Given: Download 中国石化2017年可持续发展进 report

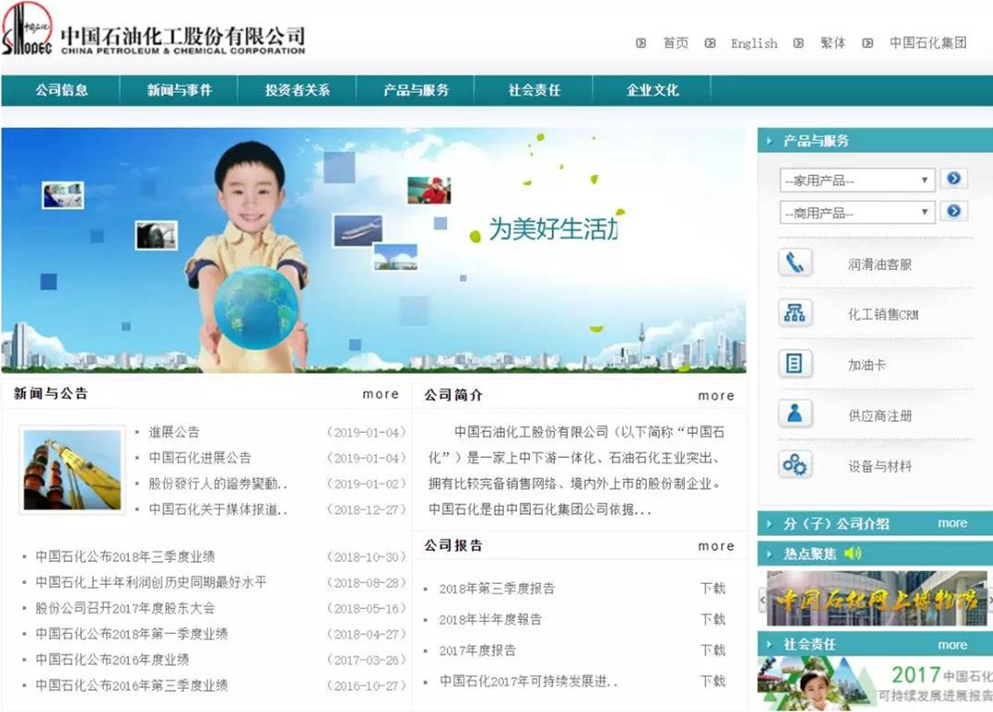Looking at the screenshot, I should tap(713, 681).
